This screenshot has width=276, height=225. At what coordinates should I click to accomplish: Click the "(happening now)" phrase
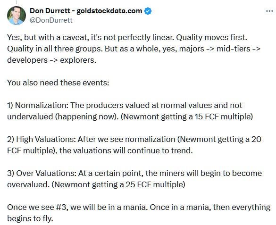click(x=87, y=117)
